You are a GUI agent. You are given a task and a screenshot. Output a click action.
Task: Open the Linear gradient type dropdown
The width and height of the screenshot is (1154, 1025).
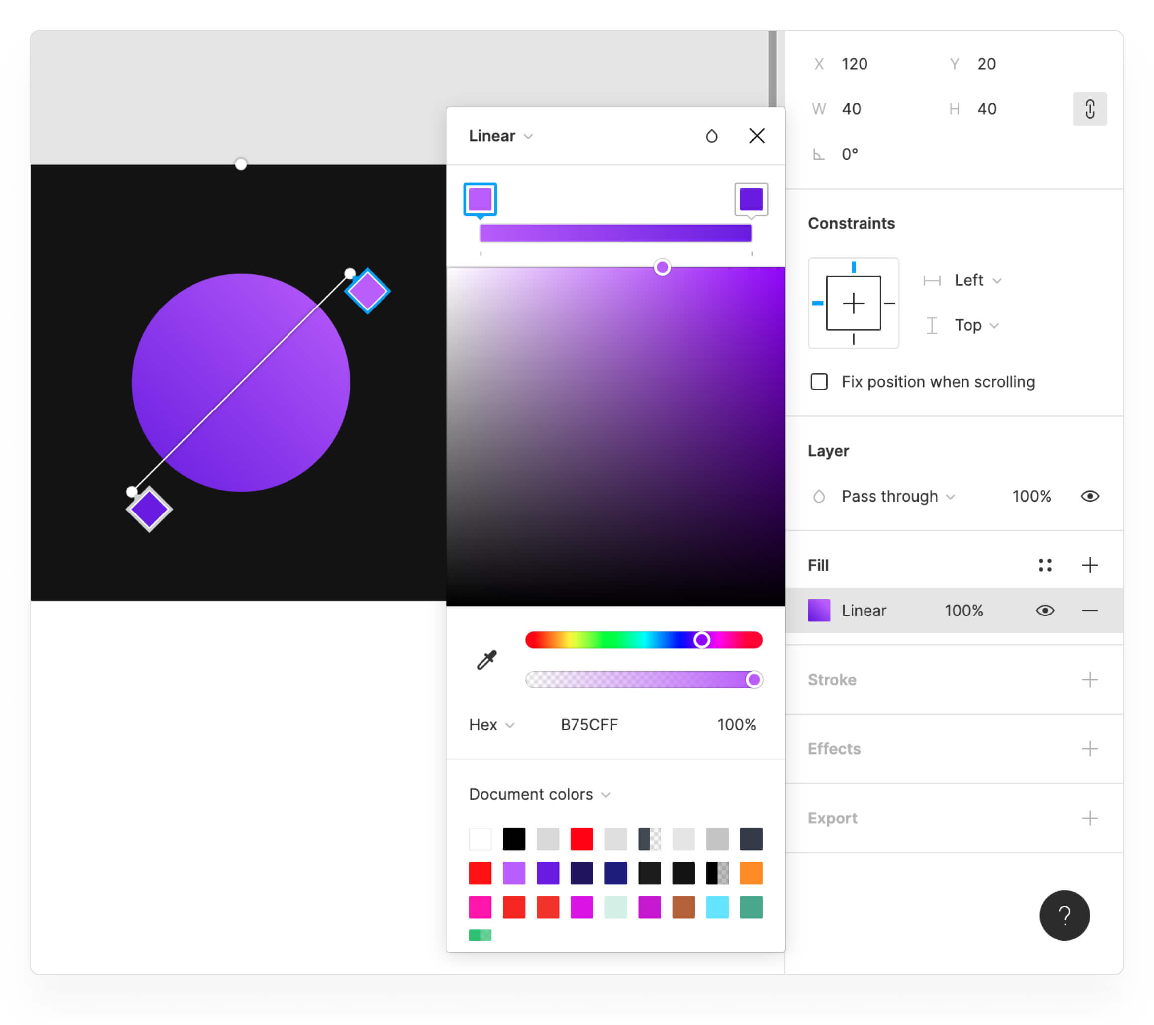coord(500,136)
